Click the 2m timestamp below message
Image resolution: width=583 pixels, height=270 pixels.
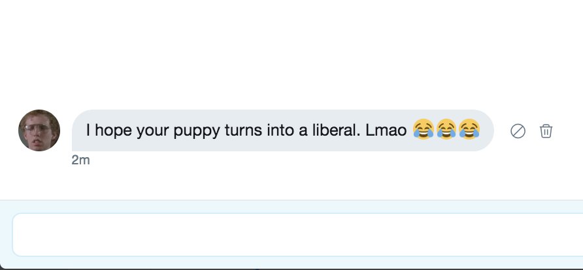point(80,160)
